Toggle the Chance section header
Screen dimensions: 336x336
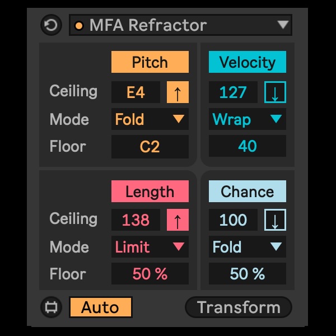(247, 192)
